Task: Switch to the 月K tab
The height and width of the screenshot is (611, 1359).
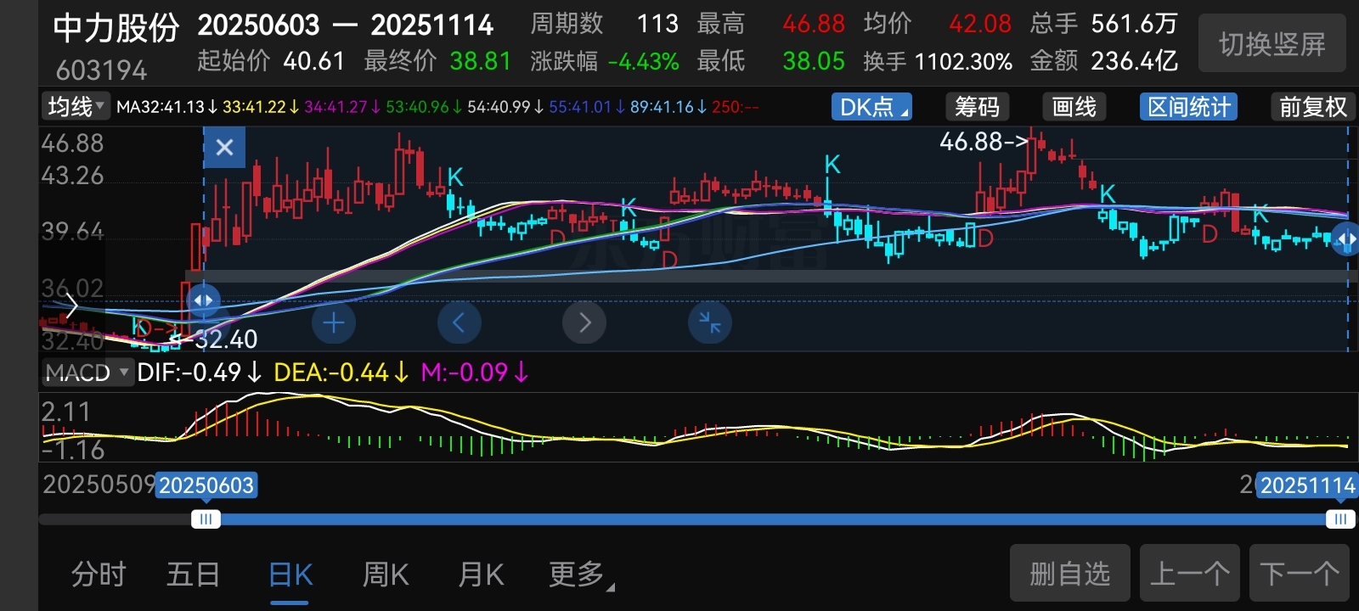Action: point(481,575)
